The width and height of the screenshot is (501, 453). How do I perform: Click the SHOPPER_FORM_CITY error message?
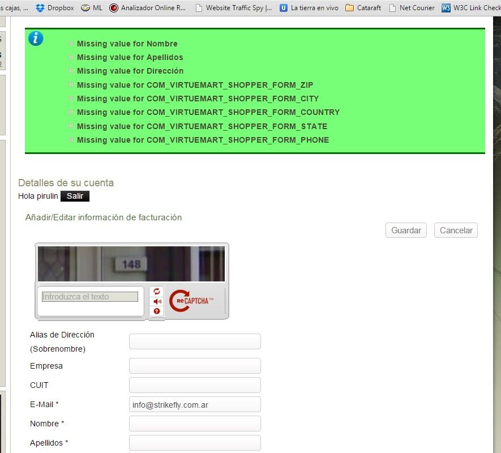tap(198, 99)
